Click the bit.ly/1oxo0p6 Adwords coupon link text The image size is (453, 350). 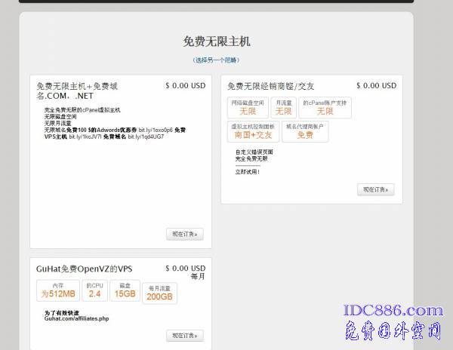point(155,130)
